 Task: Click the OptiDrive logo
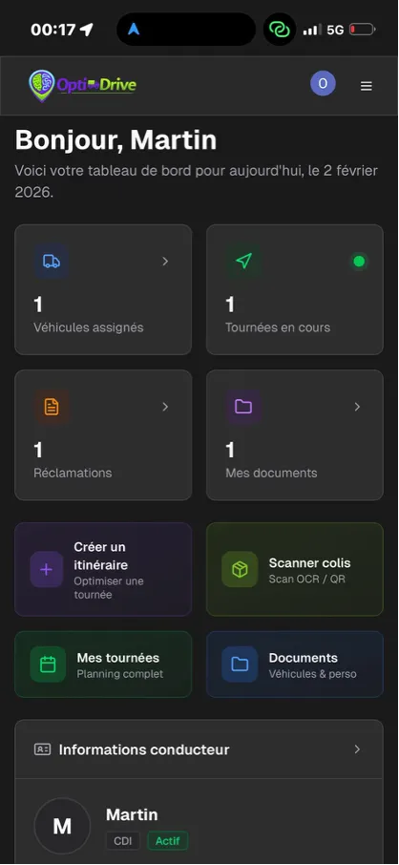(83, 86)
